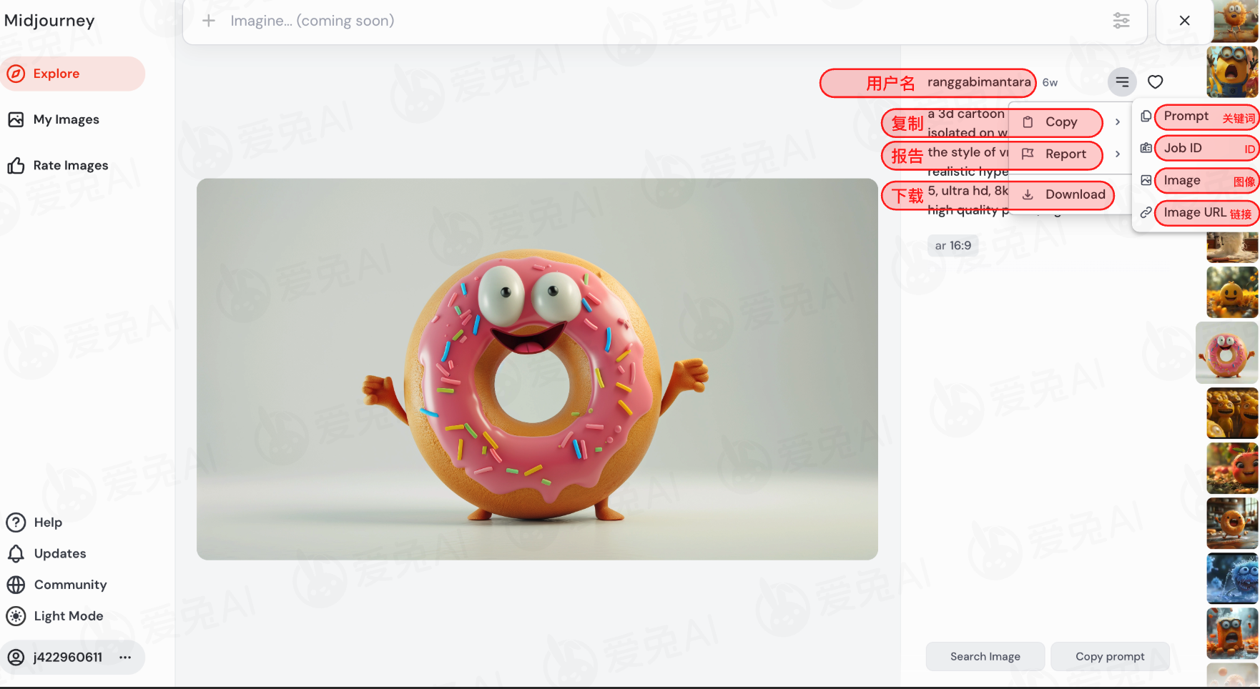Click the My Images picture icon
1260x689 pixels.
tap(16, 119)
